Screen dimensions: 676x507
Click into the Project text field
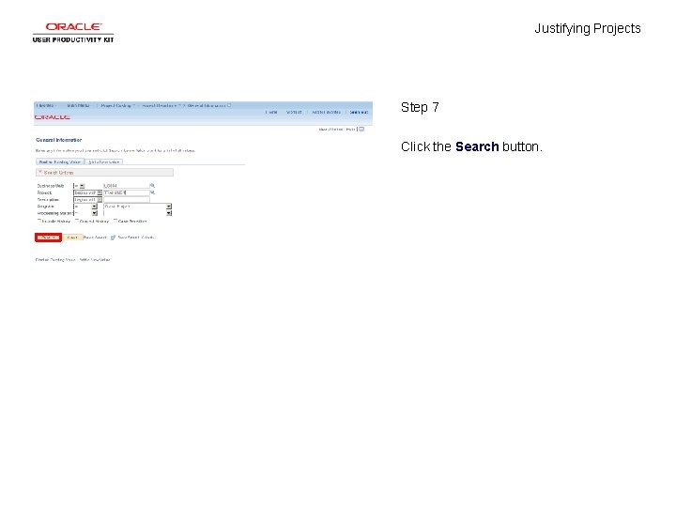(x=127, y=192)
